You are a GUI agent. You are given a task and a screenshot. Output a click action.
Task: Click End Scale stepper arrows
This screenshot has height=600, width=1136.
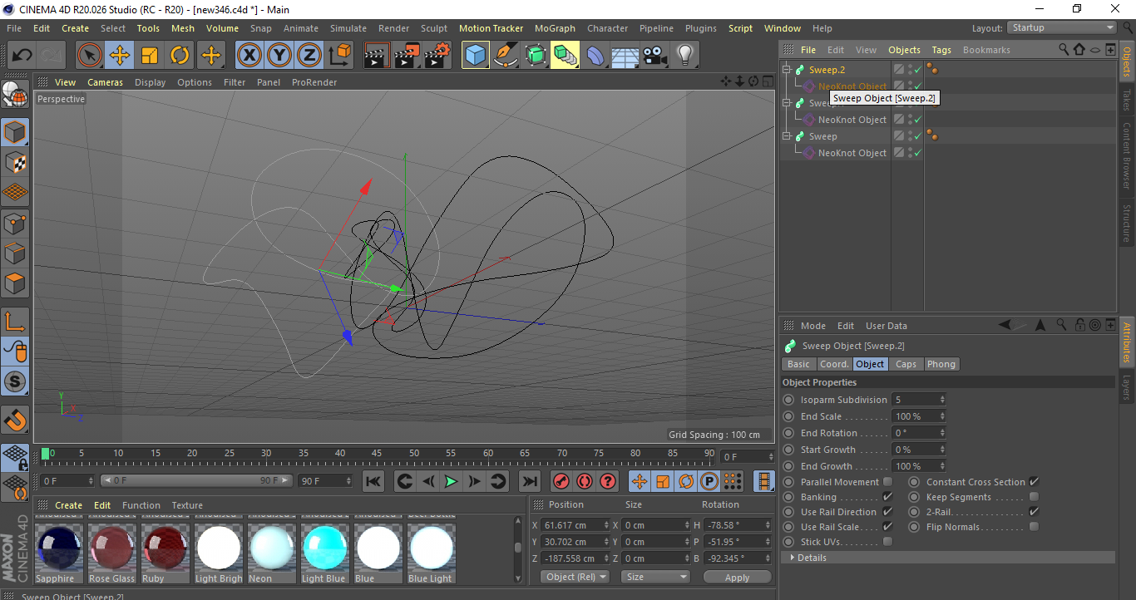pos(942,416)
